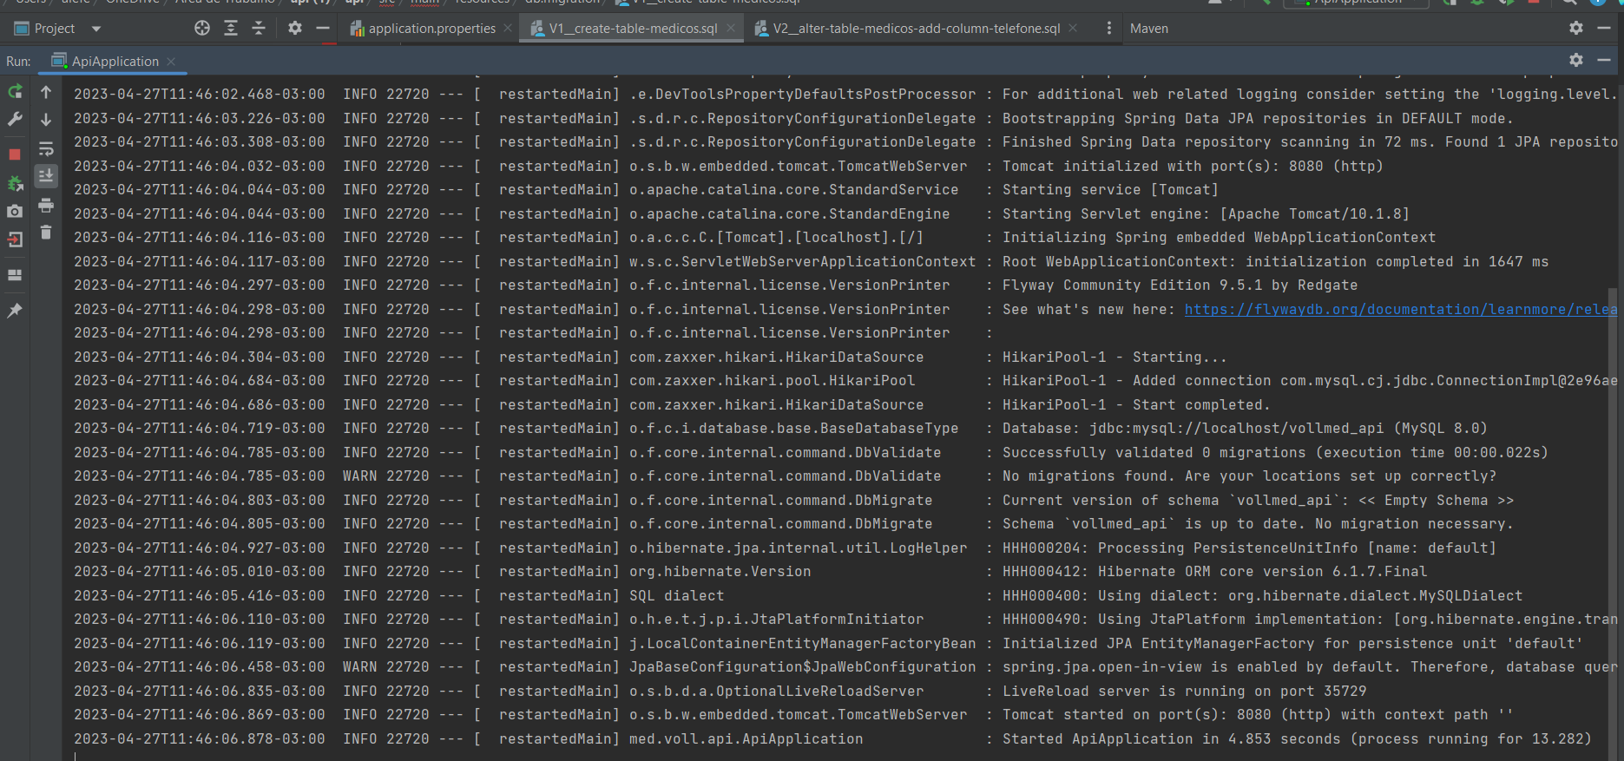Hide the Project tool window

[x=323, y=28]
